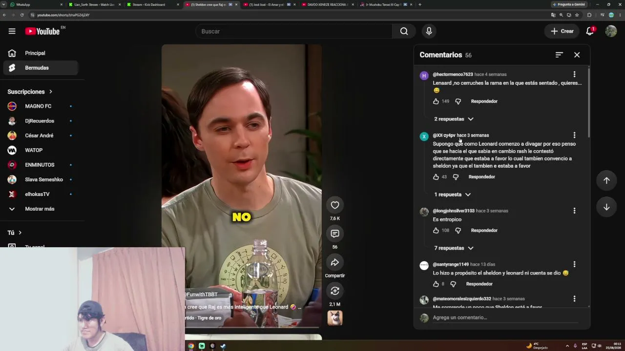Screen dimensions: 625x351
Task: Switch to the WhatsApp browser tab
Action: point(35,4)
